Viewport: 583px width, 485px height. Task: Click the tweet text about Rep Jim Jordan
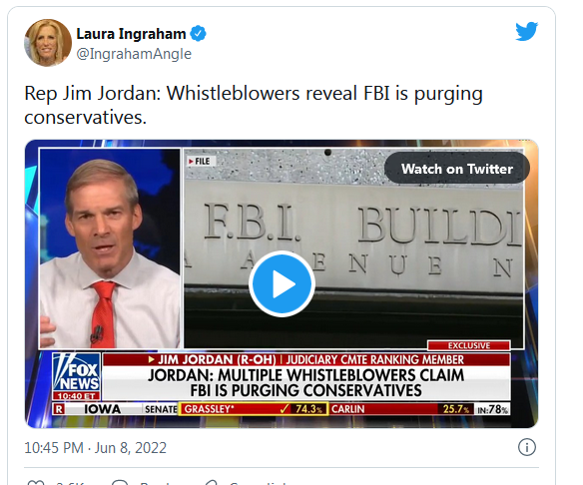pyautogui.click(x=254, y=105)
